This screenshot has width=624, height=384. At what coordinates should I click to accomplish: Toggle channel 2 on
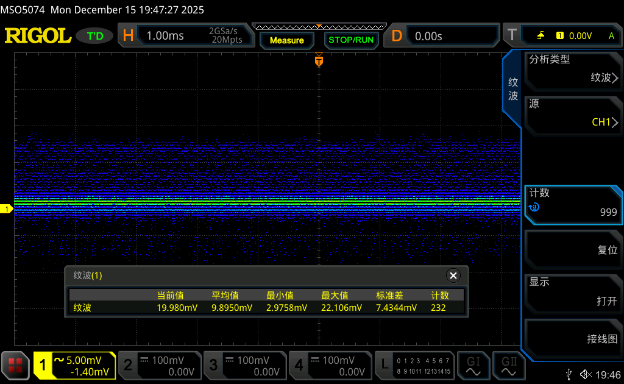160,365
